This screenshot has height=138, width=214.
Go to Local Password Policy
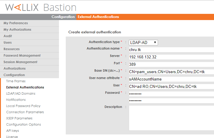pyautogui.click(x=23, y=106)
